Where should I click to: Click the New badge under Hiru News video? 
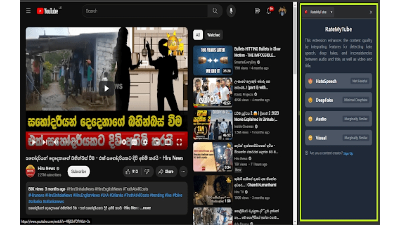pyautogui.click(x=238, y=170)
